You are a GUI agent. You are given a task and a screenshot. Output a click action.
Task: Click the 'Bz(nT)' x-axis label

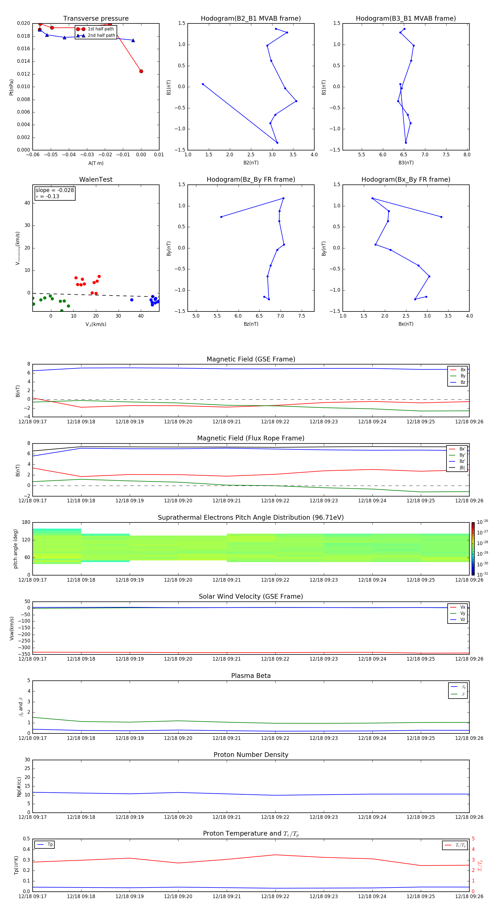(251, 324)
